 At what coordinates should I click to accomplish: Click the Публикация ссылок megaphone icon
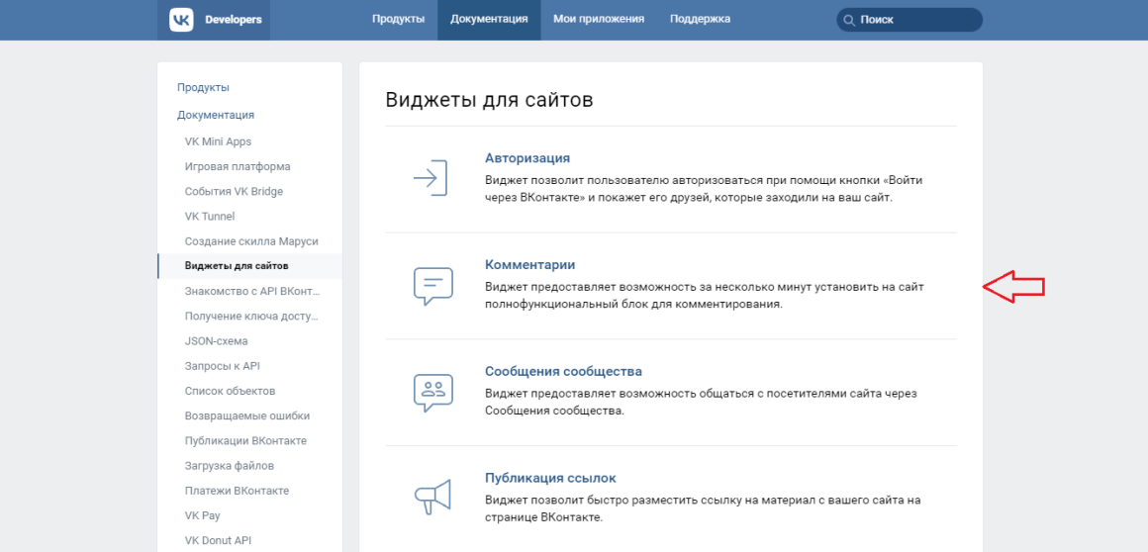[432, 498]
